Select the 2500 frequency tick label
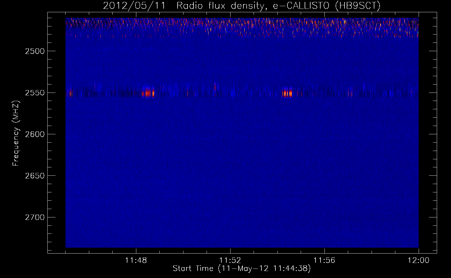 pyautogui.click(x=35, y=51)
